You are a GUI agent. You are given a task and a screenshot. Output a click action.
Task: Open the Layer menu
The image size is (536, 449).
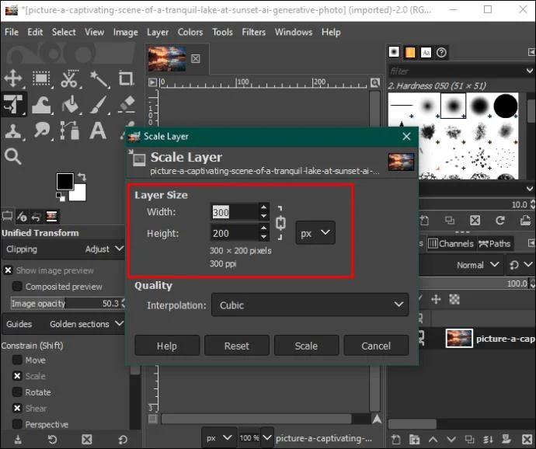click(158, 33)
